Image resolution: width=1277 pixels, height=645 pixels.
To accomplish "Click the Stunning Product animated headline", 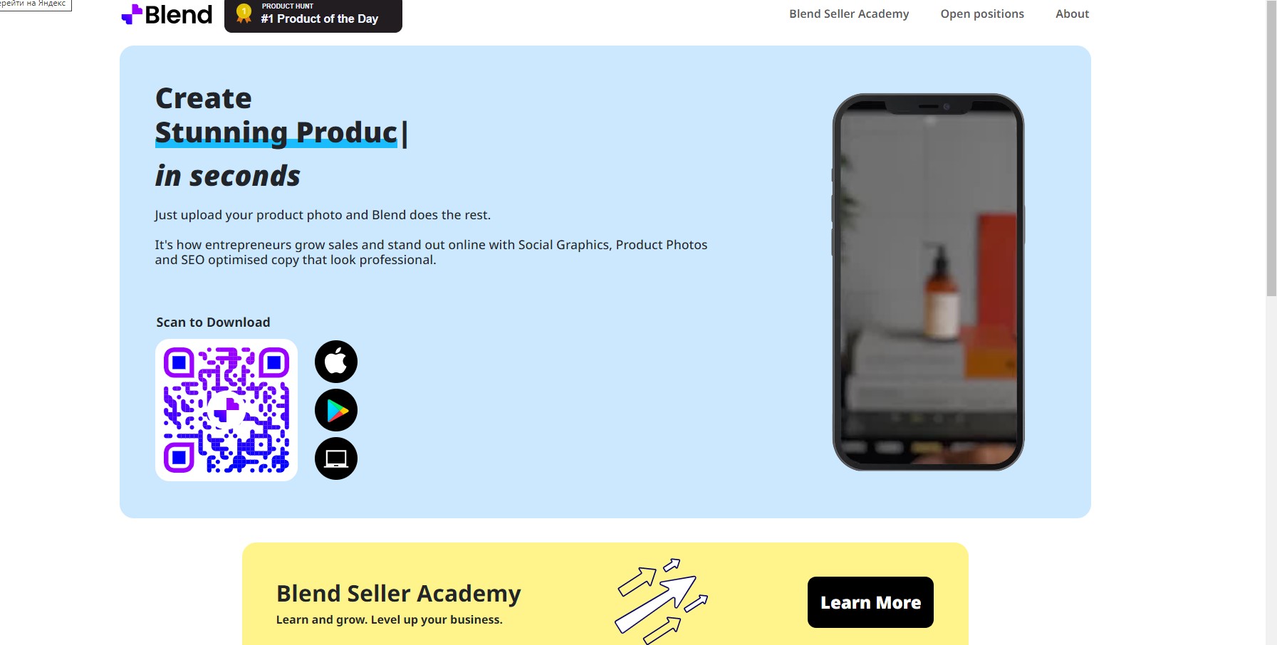I will point(281,133).
